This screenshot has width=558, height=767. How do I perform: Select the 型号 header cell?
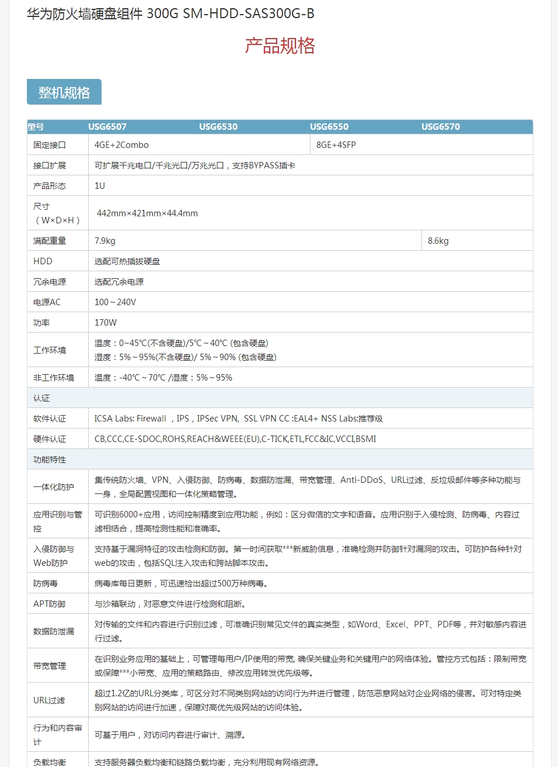36,127
